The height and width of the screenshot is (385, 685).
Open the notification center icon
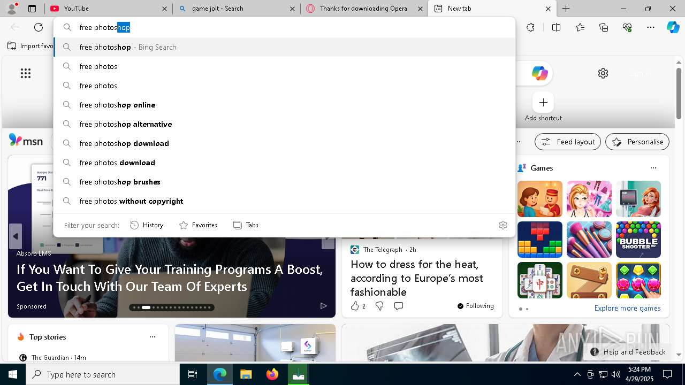pyautogui.click(x=667, y=374)
